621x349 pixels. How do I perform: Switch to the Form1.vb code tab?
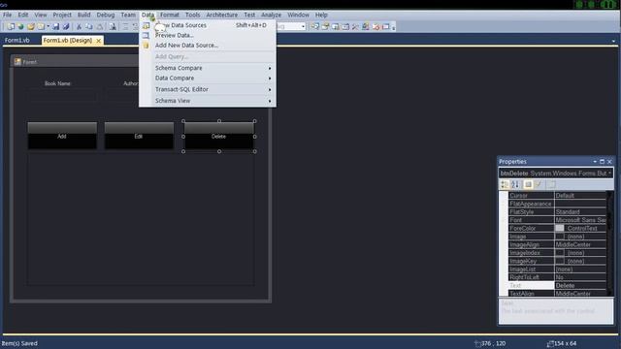coord(17,41)
